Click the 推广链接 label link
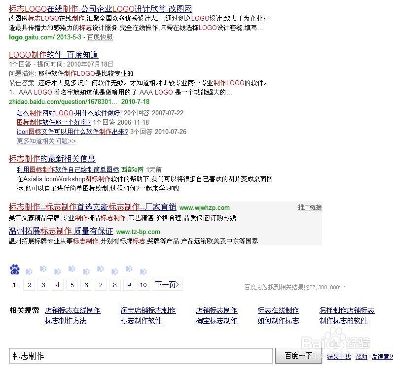Image resolution: width=393 pixels, height=369 pixels. [310, 207]
